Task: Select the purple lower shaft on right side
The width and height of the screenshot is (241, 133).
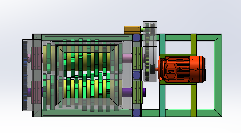Action: pos(127,92)
